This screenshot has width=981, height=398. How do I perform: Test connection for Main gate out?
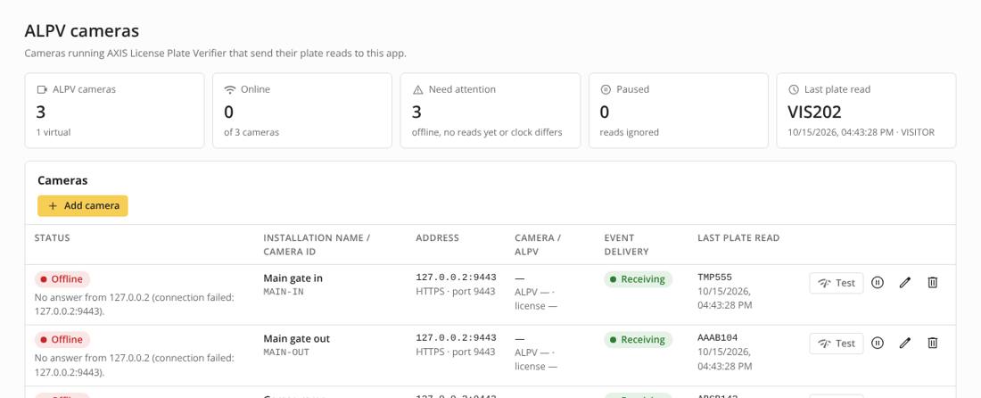click(836, 343)
